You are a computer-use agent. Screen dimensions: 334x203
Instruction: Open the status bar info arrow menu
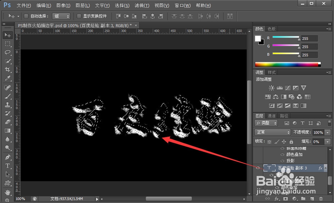97,199
